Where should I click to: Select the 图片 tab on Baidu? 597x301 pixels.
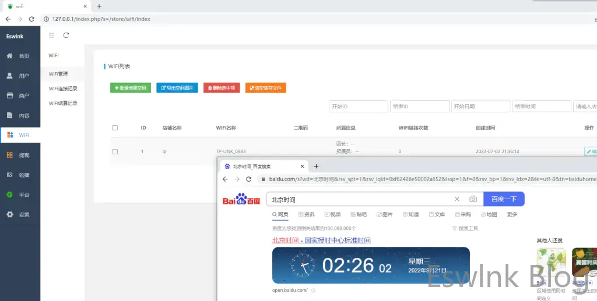pyautogui.click(x=384, y=214)
